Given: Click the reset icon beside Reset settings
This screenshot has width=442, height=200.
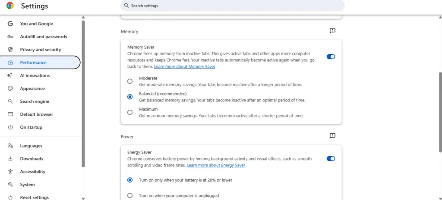Looking at the screenshot, I should point(10,197).
